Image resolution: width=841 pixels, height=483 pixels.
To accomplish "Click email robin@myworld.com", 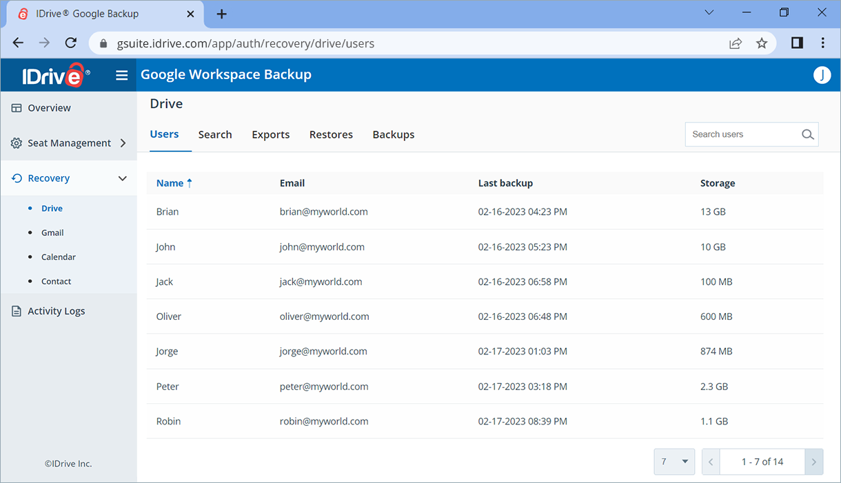I will point(324,421).
